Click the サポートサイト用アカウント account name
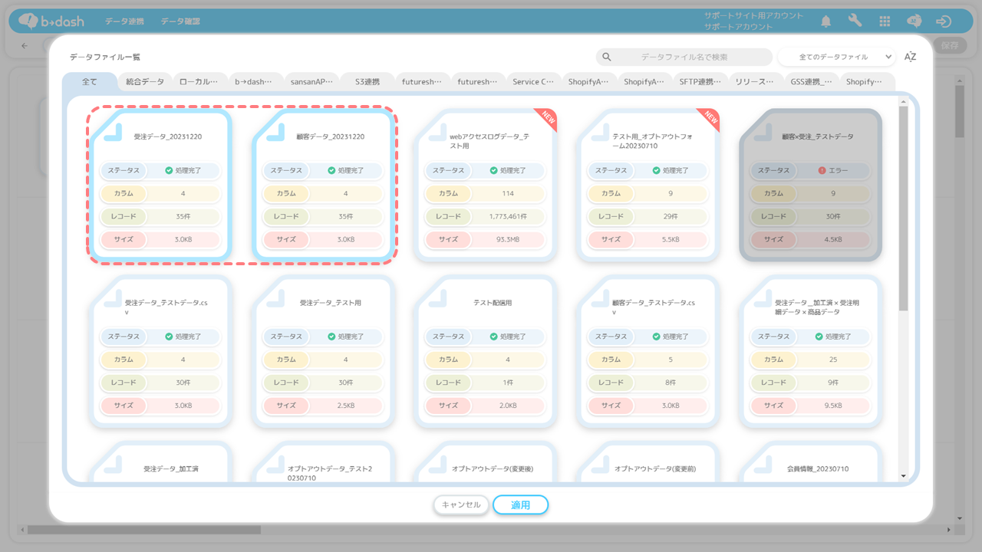982x552 pixels. (753, 15)
